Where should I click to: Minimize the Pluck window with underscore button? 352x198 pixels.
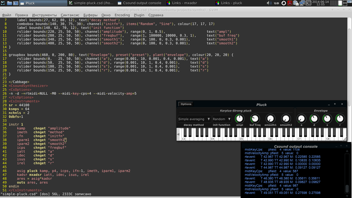pyautogui.click(x=329, y=104)
